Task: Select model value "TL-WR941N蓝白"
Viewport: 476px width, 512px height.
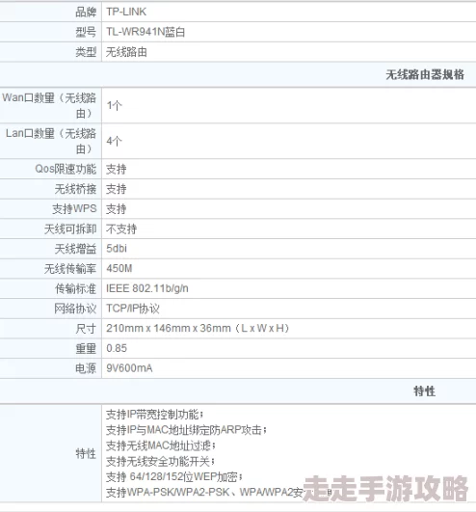Action: pyautogui.click(x=145, y=32)
